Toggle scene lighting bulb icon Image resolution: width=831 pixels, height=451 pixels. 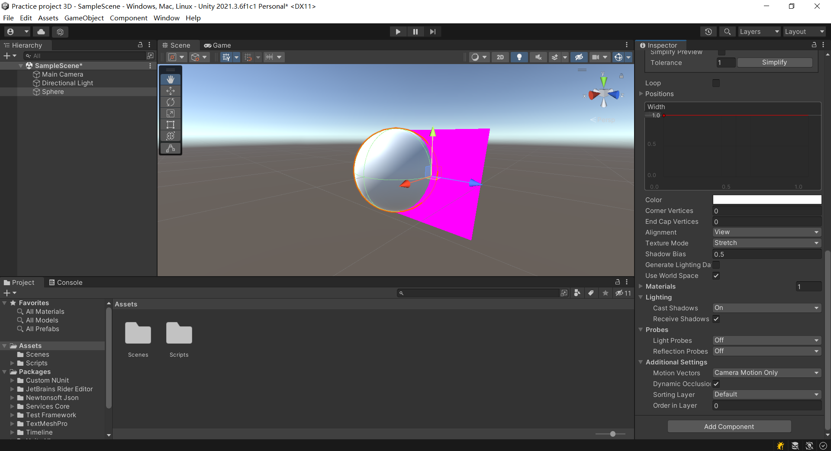click(x=519, y=57)
